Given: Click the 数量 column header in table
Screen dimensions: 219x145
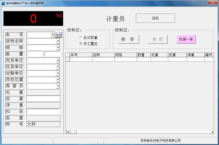Looking at the screenshot, I should point(144,55).
